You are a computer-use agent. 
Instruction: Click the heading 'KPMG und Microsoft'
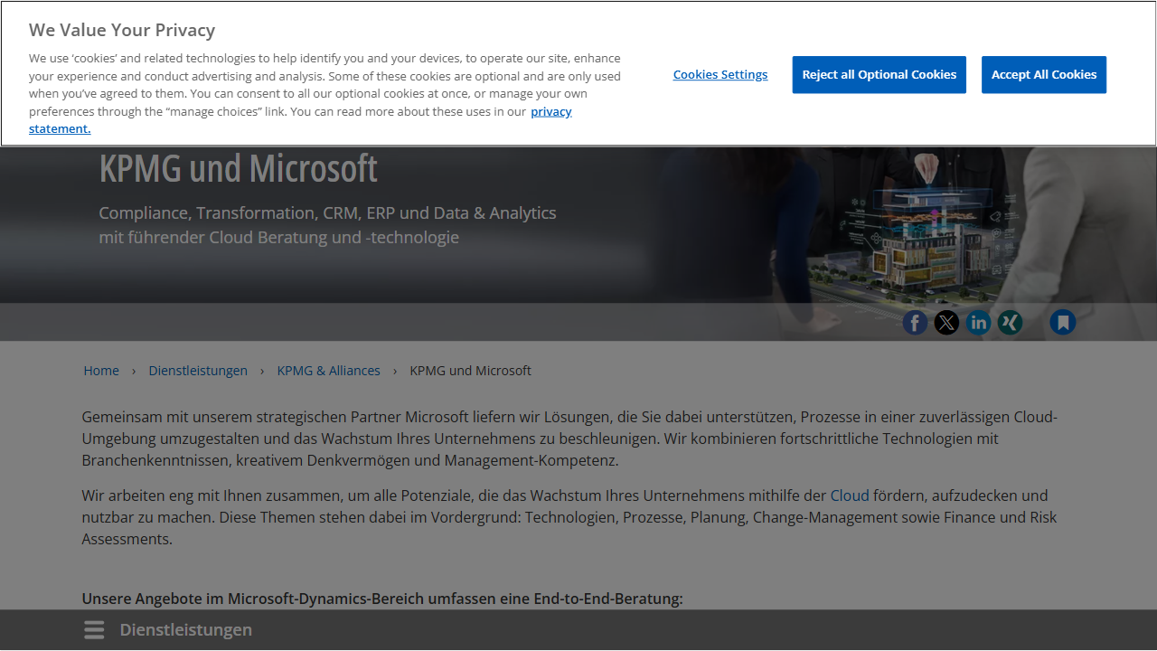point(239,169)
